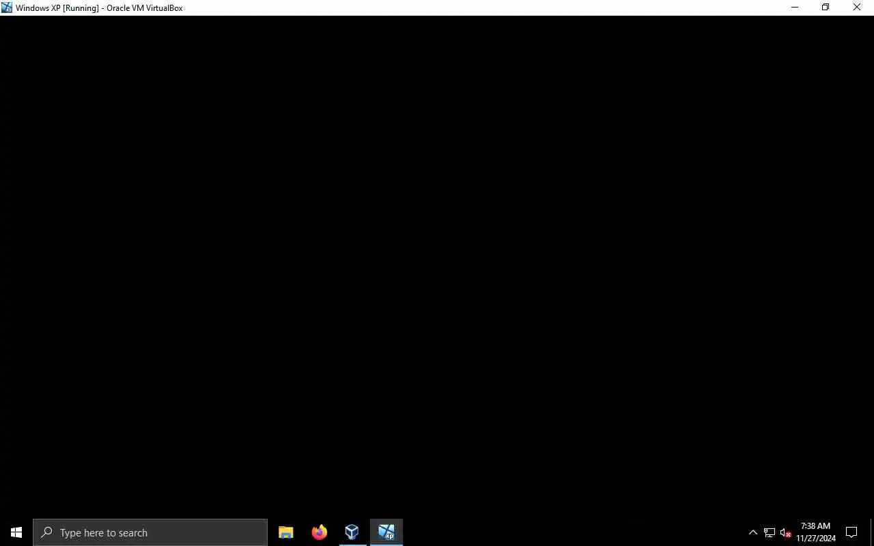Select the Windows XP VM taskbar icon

(386, 532)
